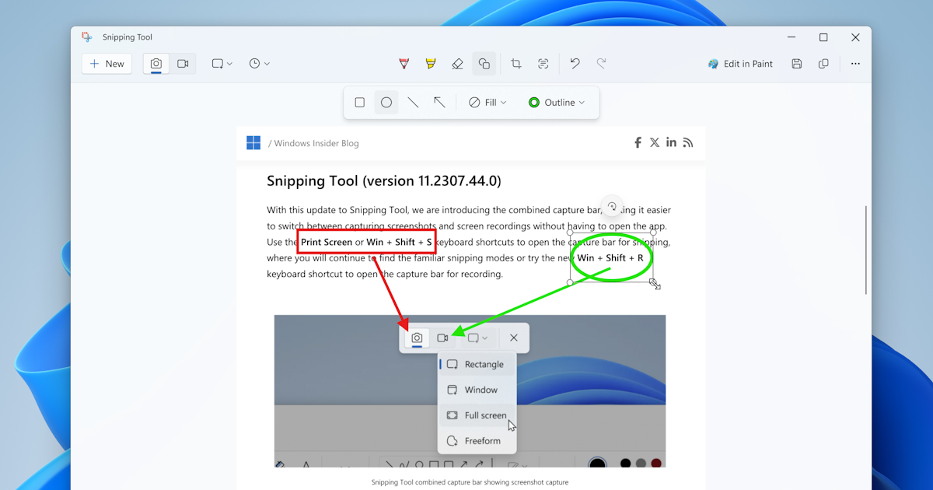The height and width of the screenshot is (490, 933).
Task: Select the eraser tool
Action: point(458,63)
